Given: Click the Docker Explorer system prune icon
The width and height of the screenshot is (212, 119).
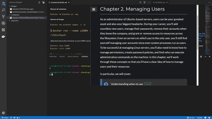Looking at the screenshot, I should click(x=43, y=2).
